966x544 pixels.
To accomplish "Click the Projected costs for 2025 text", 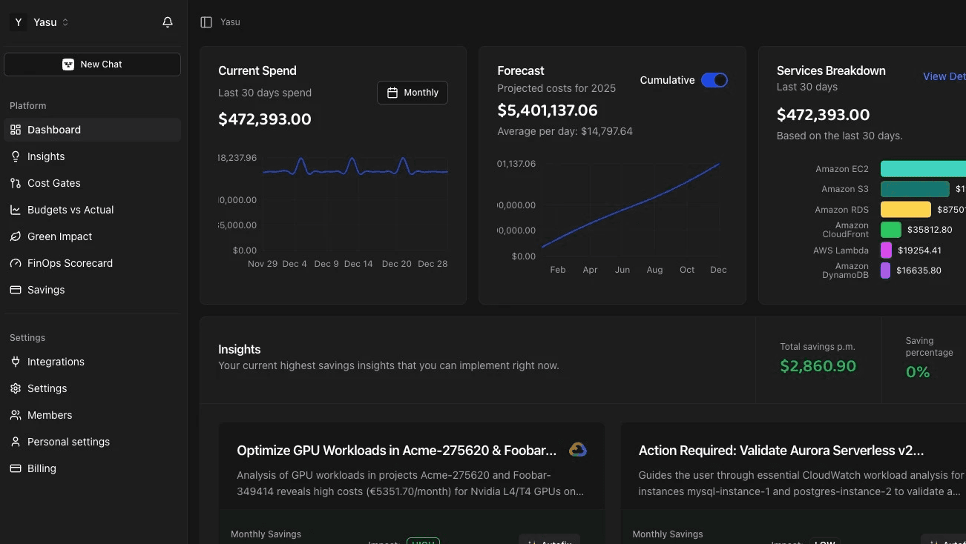I will (556, 88).
